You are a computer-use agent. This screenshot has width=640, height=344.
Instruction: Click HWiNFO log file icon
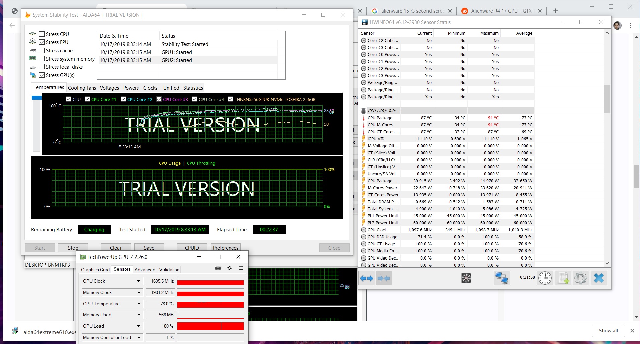[563, 278]
